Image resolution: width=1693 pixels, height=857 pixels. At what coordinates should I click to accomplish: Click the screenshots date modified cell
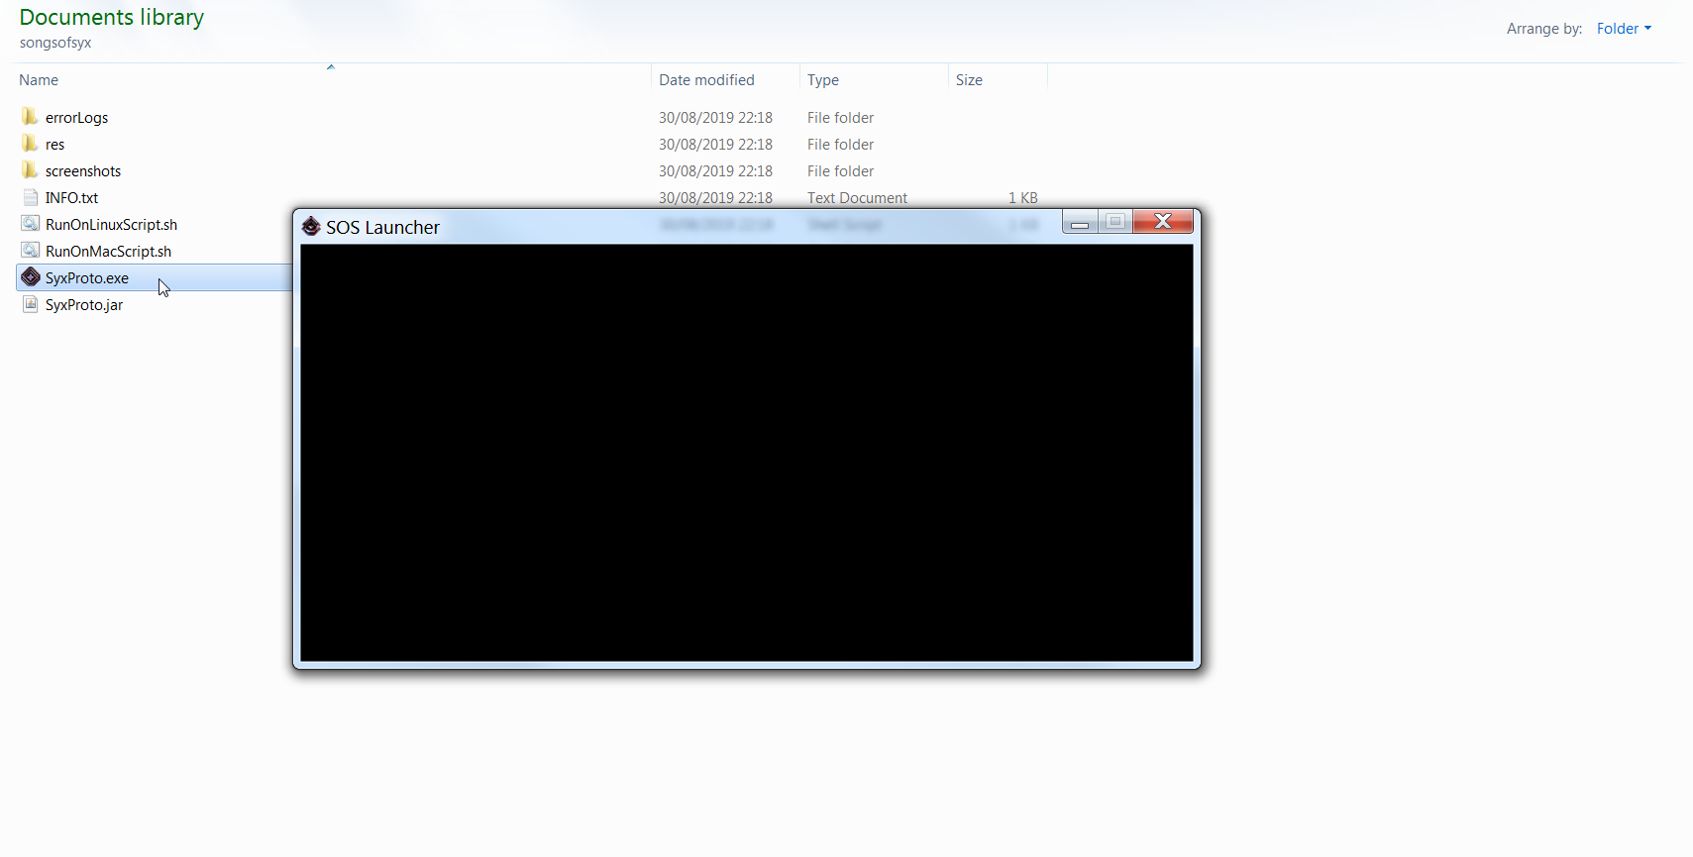pyautogui.click(x=715, y=171)
